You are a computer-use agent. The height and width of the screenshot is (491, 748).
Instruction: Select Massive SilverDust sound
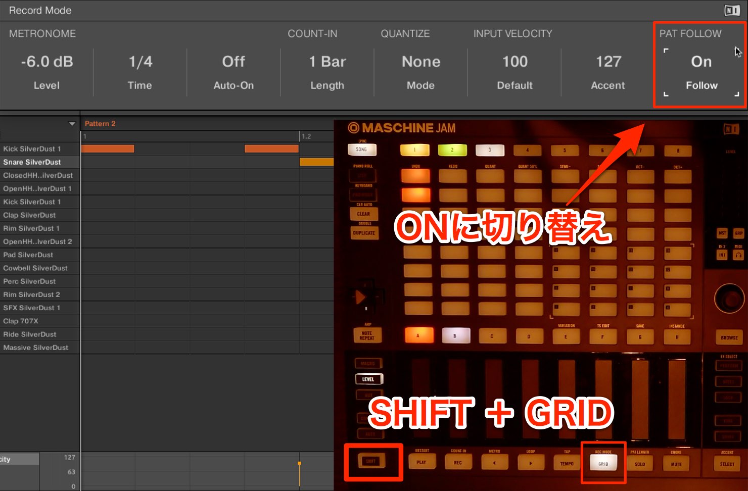click(x=40, y=348)
